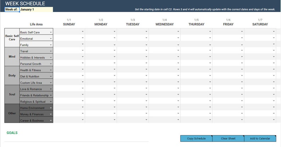Open the Money & Finances dropdown arrow

(x=51, y=114)
